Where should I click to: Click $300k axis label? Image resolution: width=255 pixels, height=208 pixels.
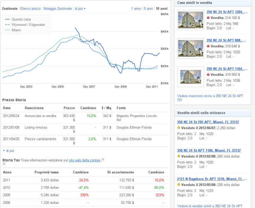(x=165, y=49)
